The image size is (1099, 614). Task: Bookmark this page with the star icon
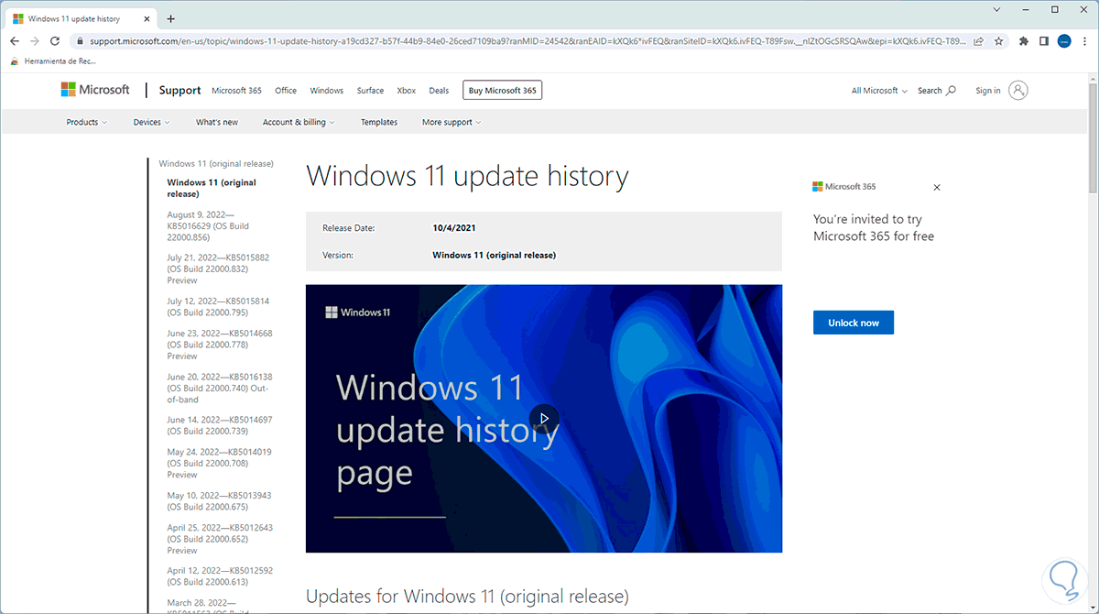pyautogui.click(x=998, y=41)
